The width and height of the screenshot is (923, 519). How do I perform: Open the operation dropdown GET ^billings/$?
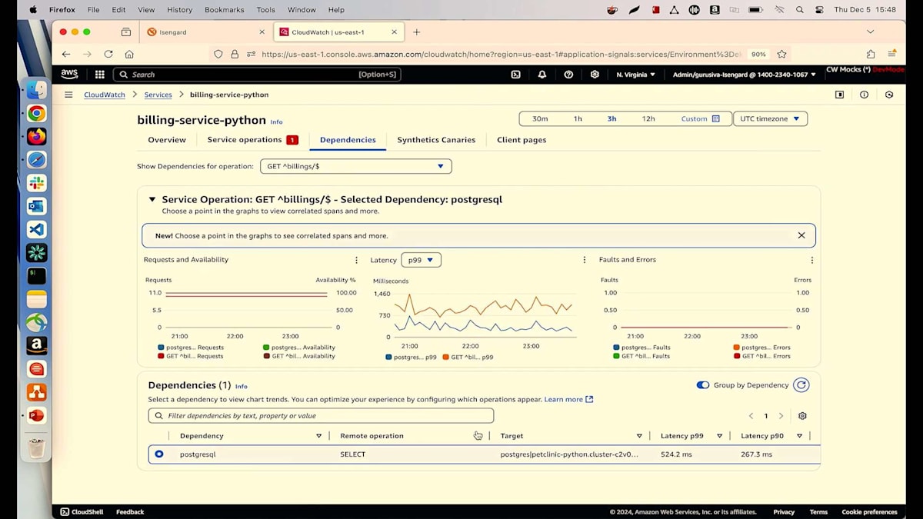pos(355,166)
